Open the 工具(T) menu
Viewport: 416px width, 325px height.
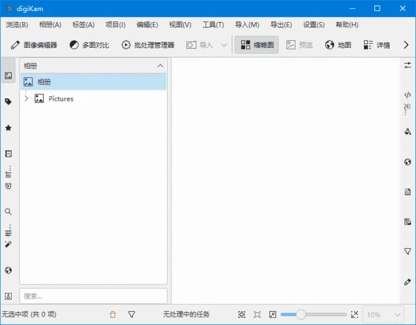tap(213, 25)
